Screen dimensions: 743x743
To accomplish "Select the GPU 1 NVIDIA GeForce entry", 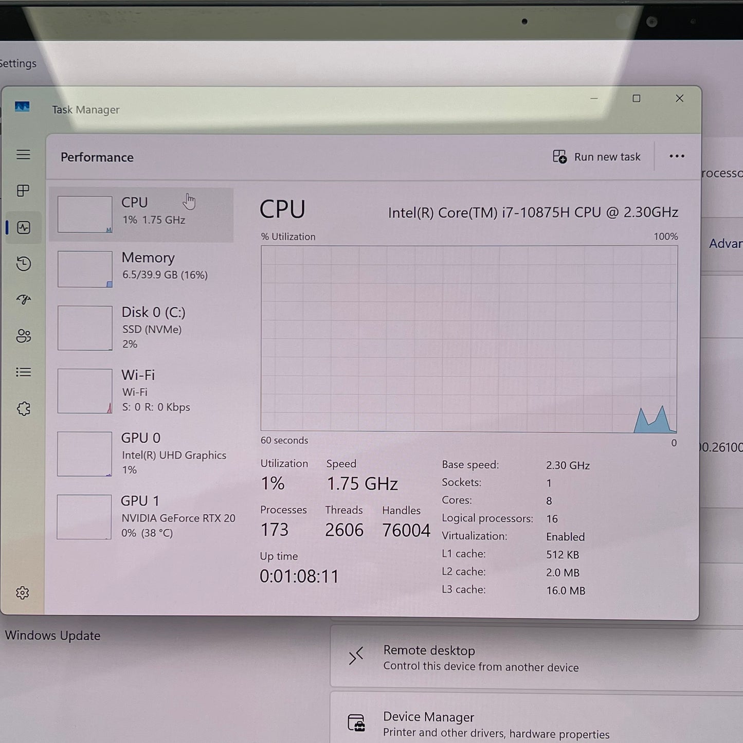I will [141, 517].
